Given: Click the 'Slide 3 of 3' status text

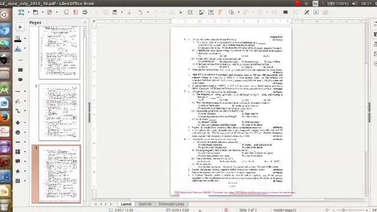Looking at the screenshot, I should pyautogui.click(x=248, y=210).
